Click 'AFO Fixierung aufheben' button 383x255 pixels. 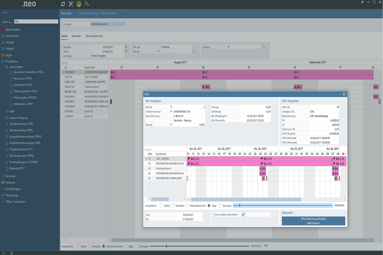(x=313, y=219)
